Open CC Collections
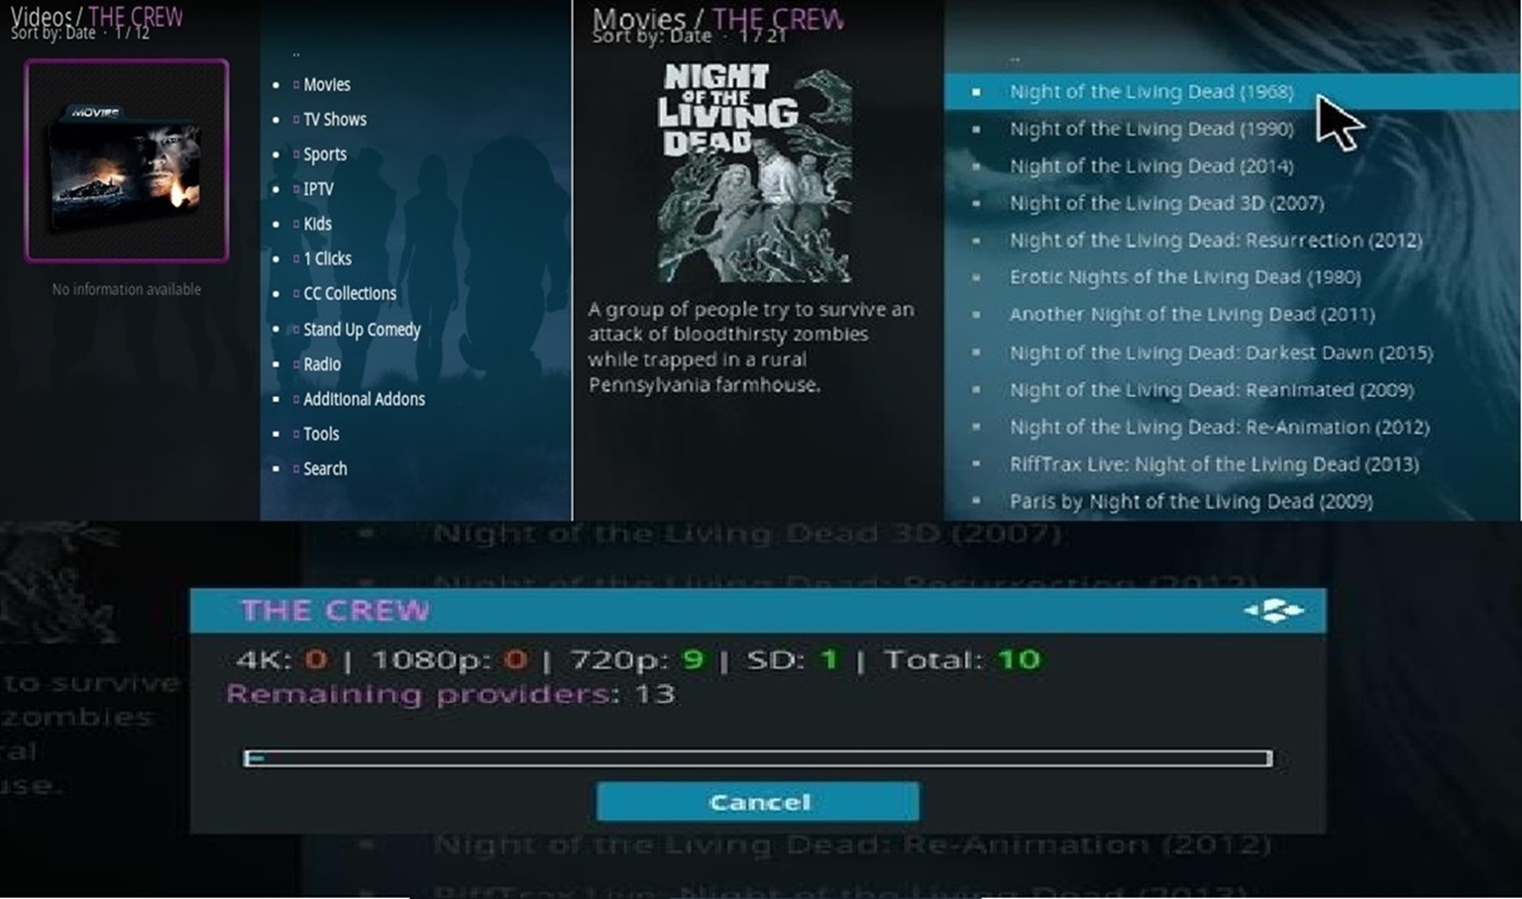The width and height of the screenshot is (1522, 899). [349, 294]
